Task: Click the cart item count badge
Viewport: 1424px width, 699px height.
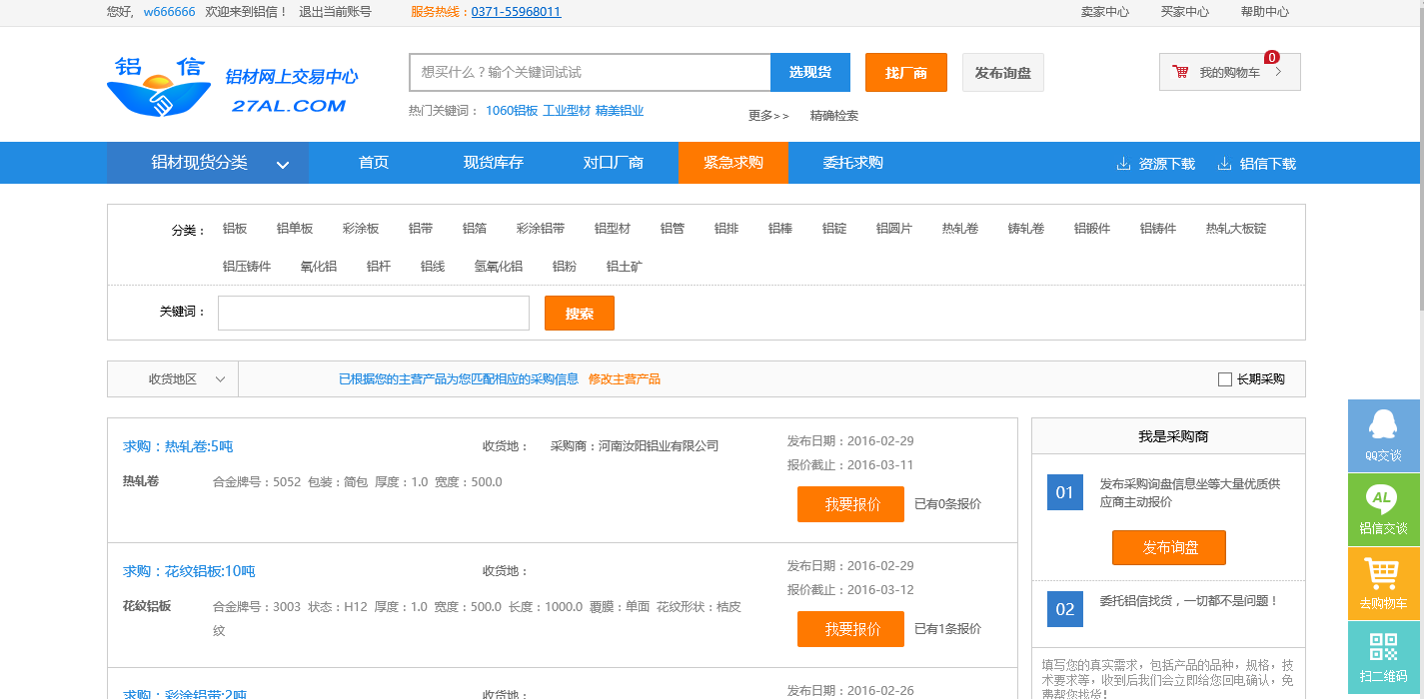Action: [x=1272, y=57]
